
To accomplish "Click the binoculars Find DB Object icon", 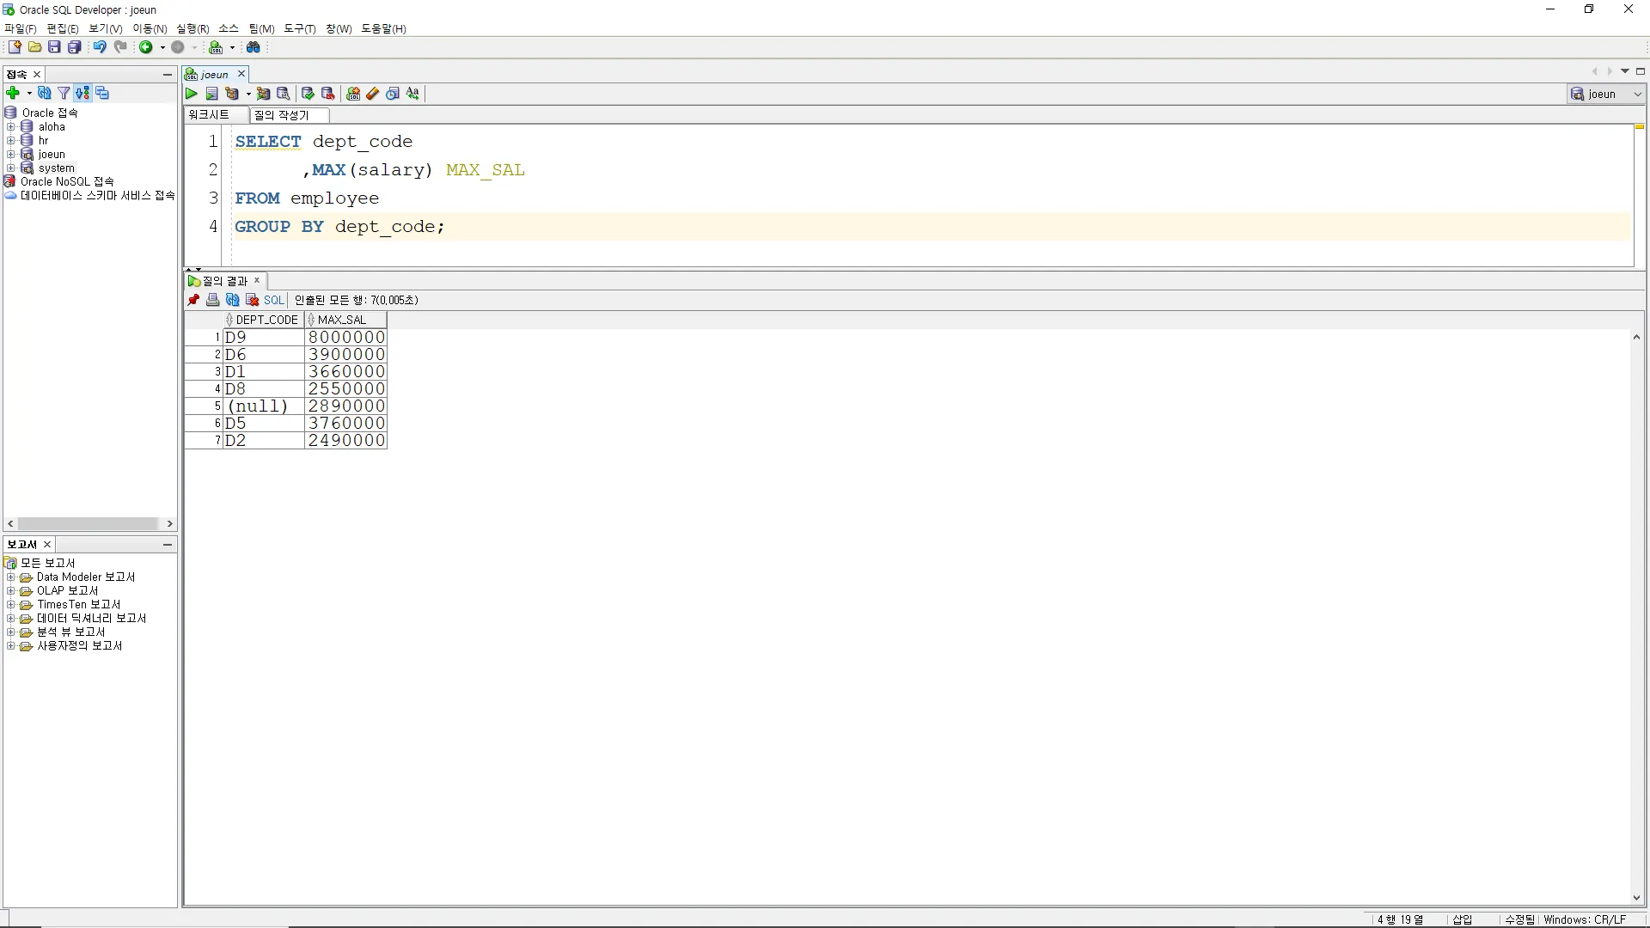I will (254, 47).
